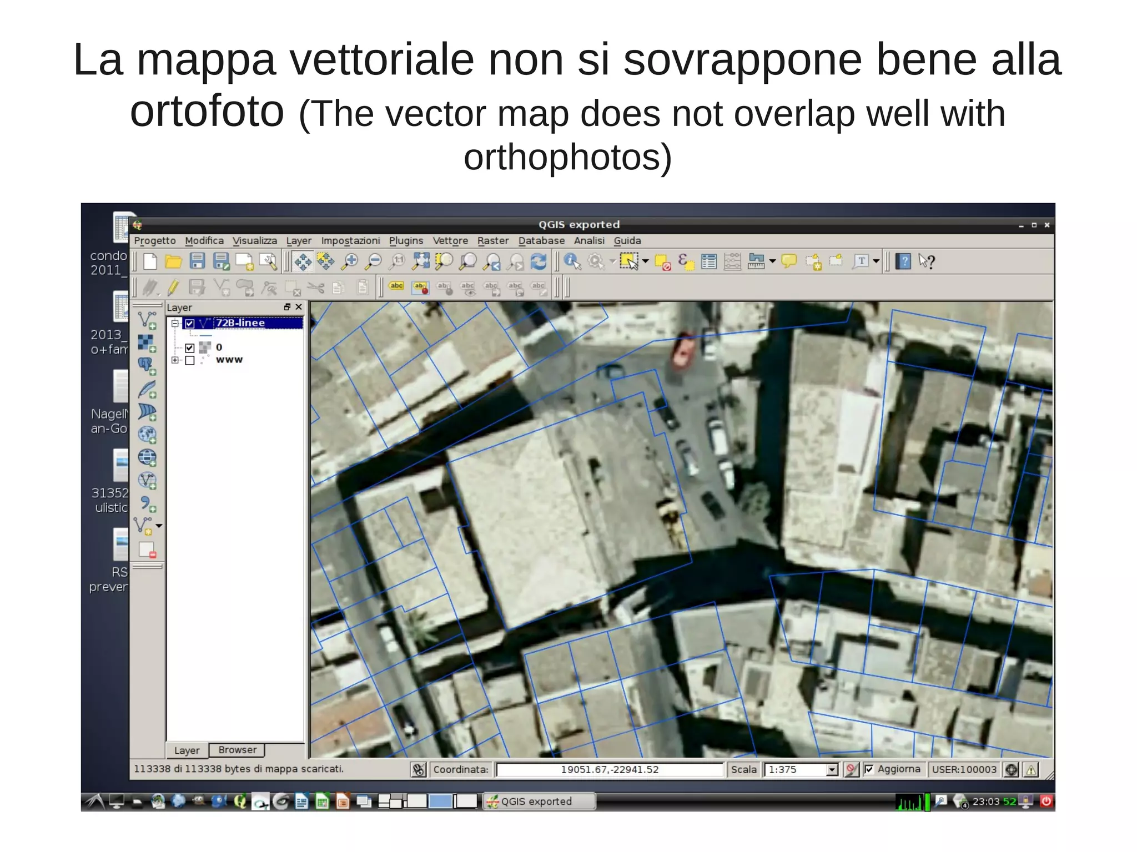The image size is (1137, 852).
Task: Click Zoom to Layer icon
Action: 468,261
